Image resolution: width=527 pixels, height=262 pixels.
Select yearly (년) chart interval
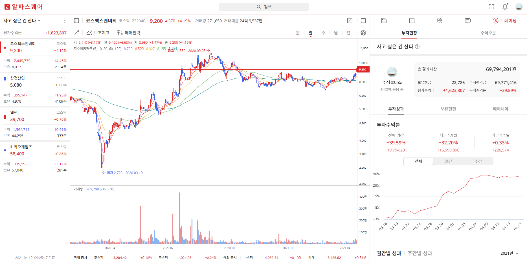[x=349, y=33]
